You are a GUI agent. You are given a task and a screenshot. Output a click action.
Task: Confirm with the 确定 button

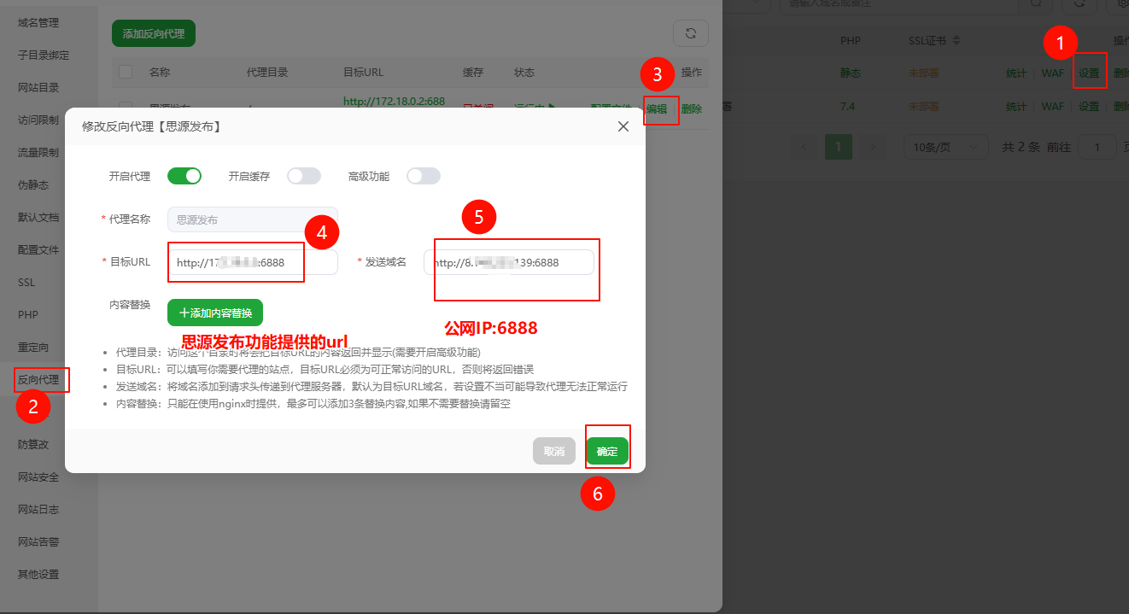[607, 451]
